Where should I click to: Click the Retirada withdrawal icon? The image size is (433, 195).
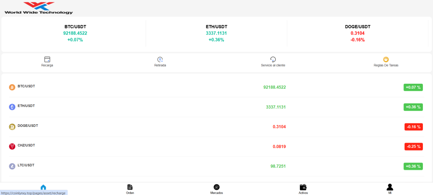coord(160,59)
